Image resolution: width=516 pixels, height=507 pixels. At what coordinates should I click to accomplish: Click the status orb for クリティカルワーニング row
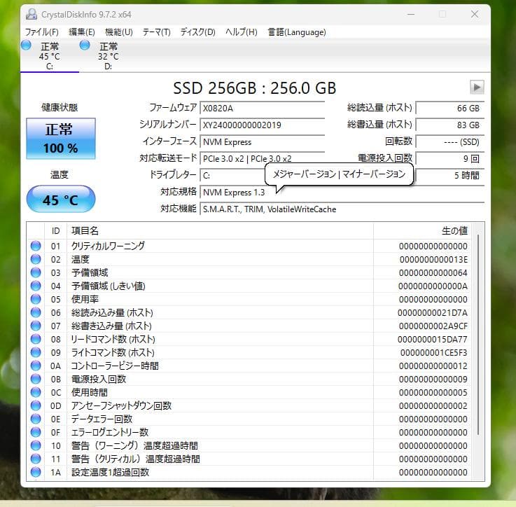tap(36, 246)
